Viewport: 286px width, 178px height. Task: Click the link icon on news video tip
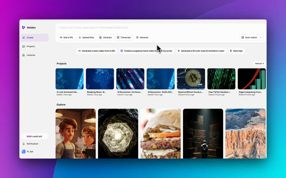[x=79, y=51]
